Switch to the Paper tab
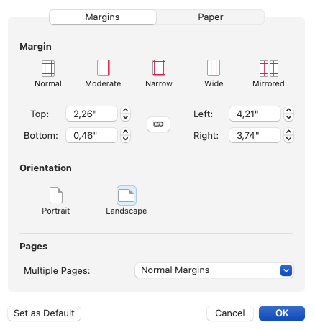The width and height of the screenshot is (315, 330). coord(210,17)
